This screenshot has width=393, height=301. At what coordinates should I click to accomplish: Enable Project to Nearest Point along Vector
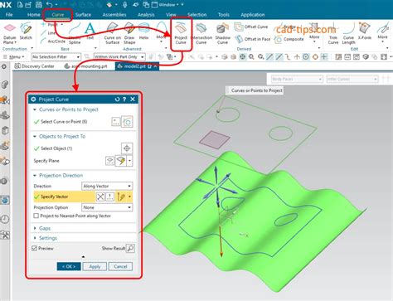[36, 216]
